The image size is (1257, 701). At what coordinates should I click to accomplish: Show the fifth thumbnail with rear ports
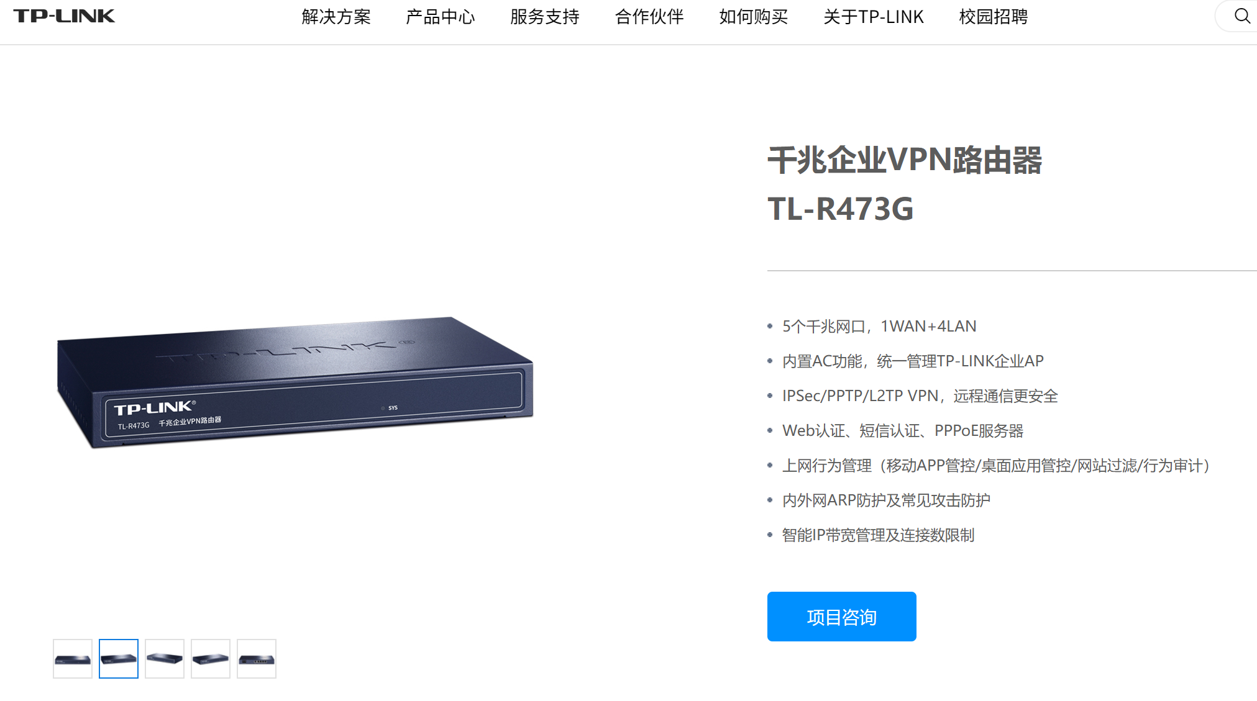pos(257,659)
